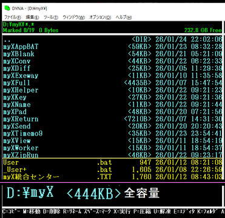225x218 pixels.
Task: Click the スペース=マーク mark command
Action: [98, 211]
